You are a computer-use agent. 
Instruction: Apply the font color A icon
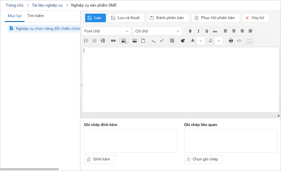(193, 41)
